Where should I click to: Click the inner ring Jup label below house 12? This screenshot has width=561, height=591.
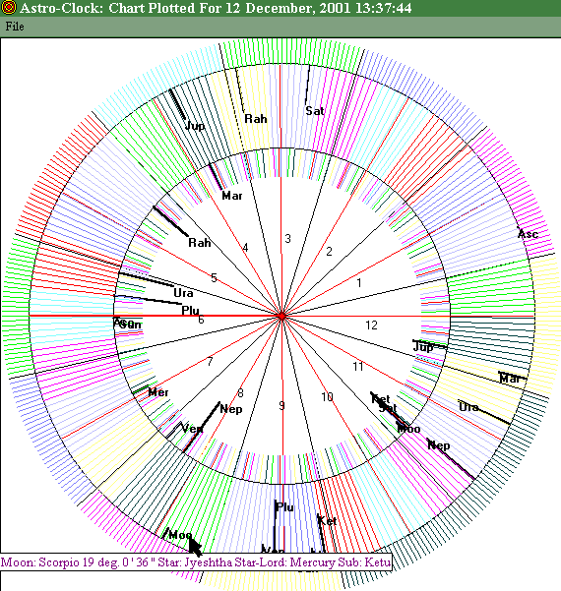(x=423, y=347)
